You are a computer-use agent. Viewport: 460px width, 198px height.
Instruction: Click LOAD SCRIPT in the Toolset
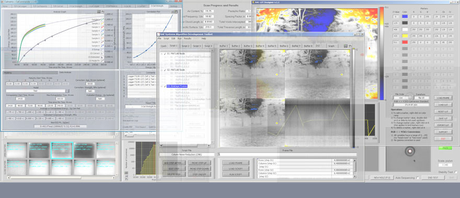236,168
